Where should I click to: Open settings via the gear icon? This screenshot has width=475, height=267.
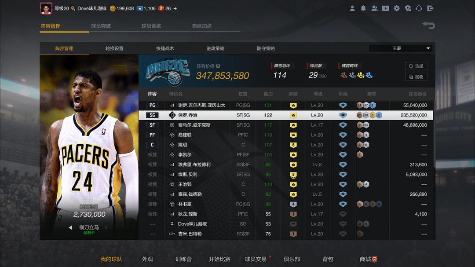coord(397,8)
